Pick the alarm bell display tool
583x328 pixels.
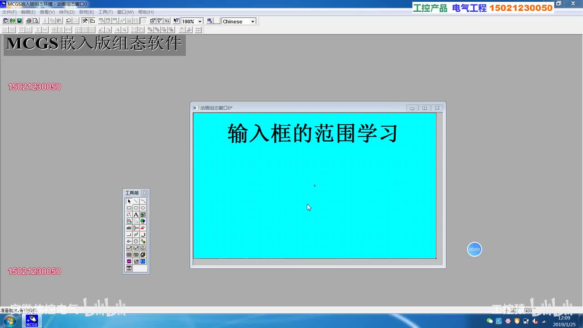[143, 248]
